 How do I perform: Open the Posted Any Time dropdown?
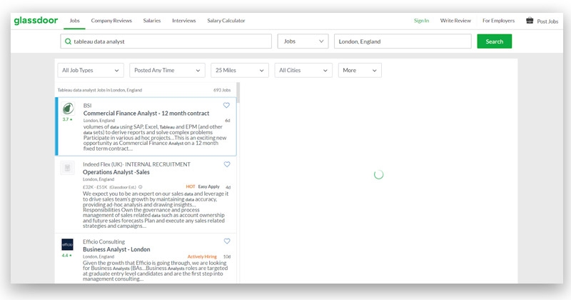[x=167, y=70]
